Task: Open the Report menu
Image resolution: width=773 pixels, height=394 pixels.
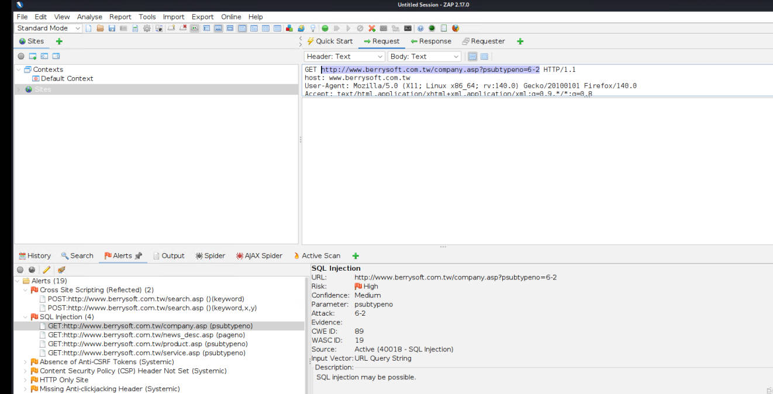Action: 120,17
